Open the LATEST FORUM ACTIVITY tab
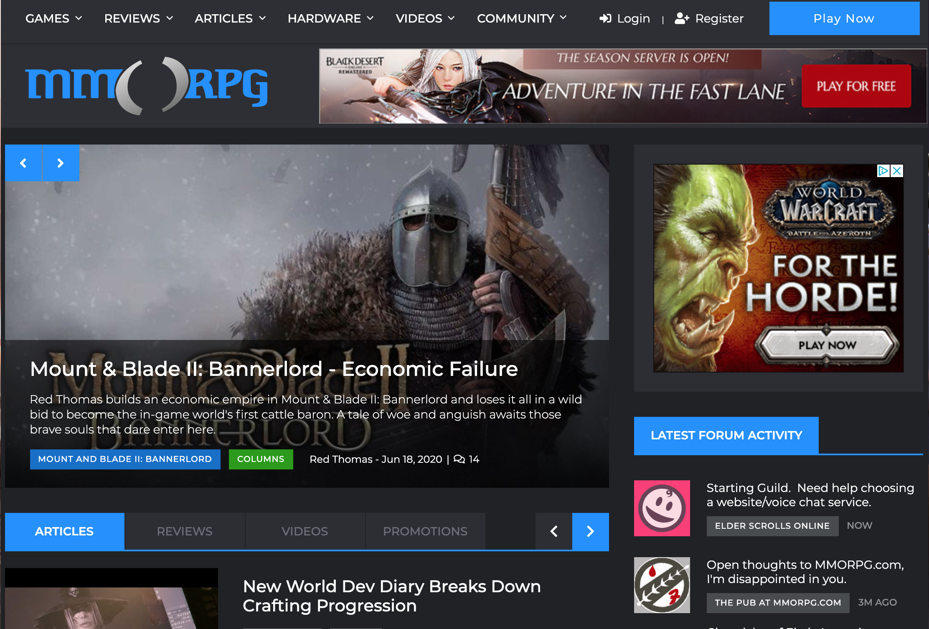Screen dimensions: 929x629 726,435
